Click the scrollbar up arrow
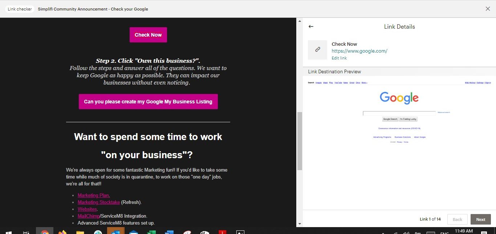The width and height of the screenshot is (496, 234). pyautogui.click(x=300, y=21)
